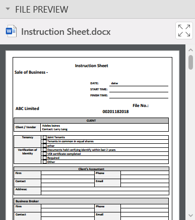Image resolution: width=195 pixels, height=220 pixels.
Task: Click the FILE PREVIEW header label
Action: 42,10
